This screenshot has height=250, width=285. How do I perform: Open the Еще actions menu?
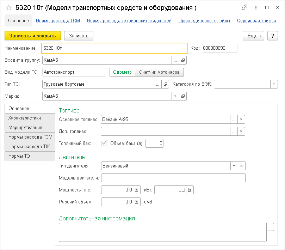click(x=253, y=36)
